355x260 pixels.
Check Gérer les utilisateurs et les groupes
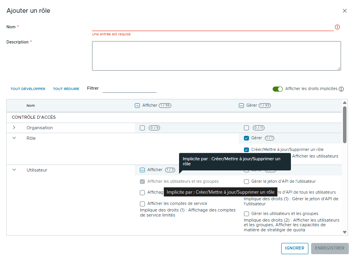tap(246, 213)
